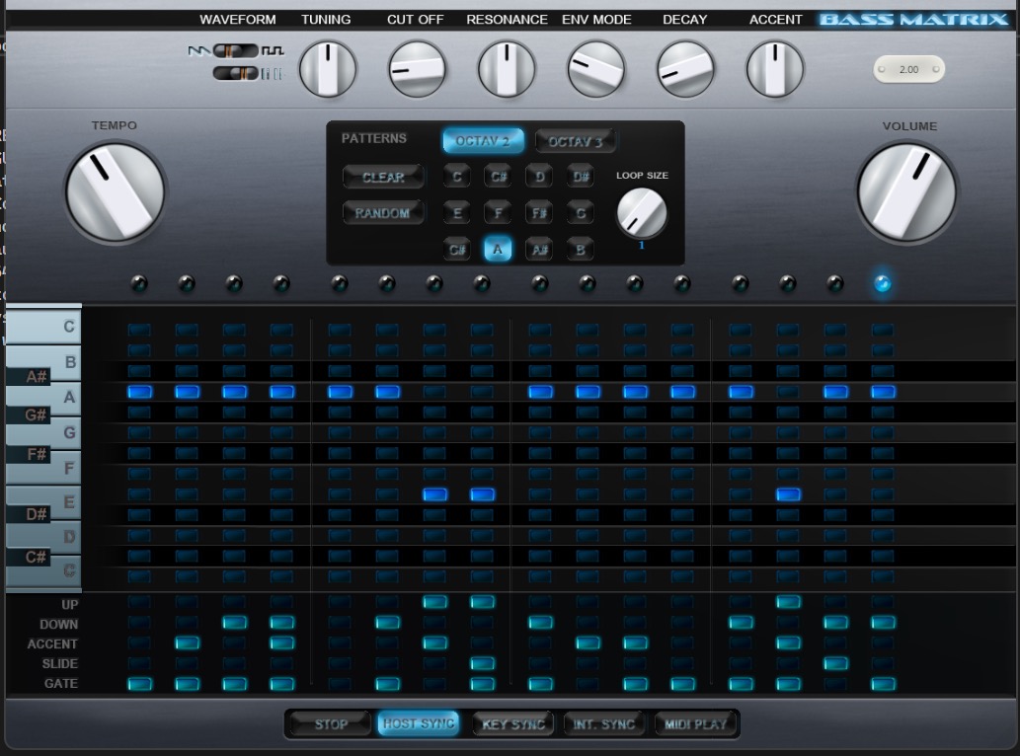Click the STOP transport button
The image size is (1020, 756).
(331, 723)
